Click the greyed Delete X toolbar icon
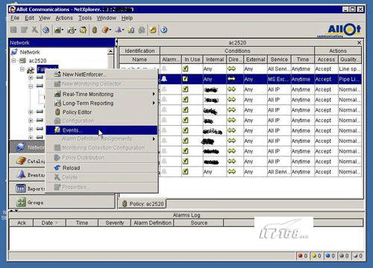The width and height of the screenshot is (373, 268). pos(35,30)
